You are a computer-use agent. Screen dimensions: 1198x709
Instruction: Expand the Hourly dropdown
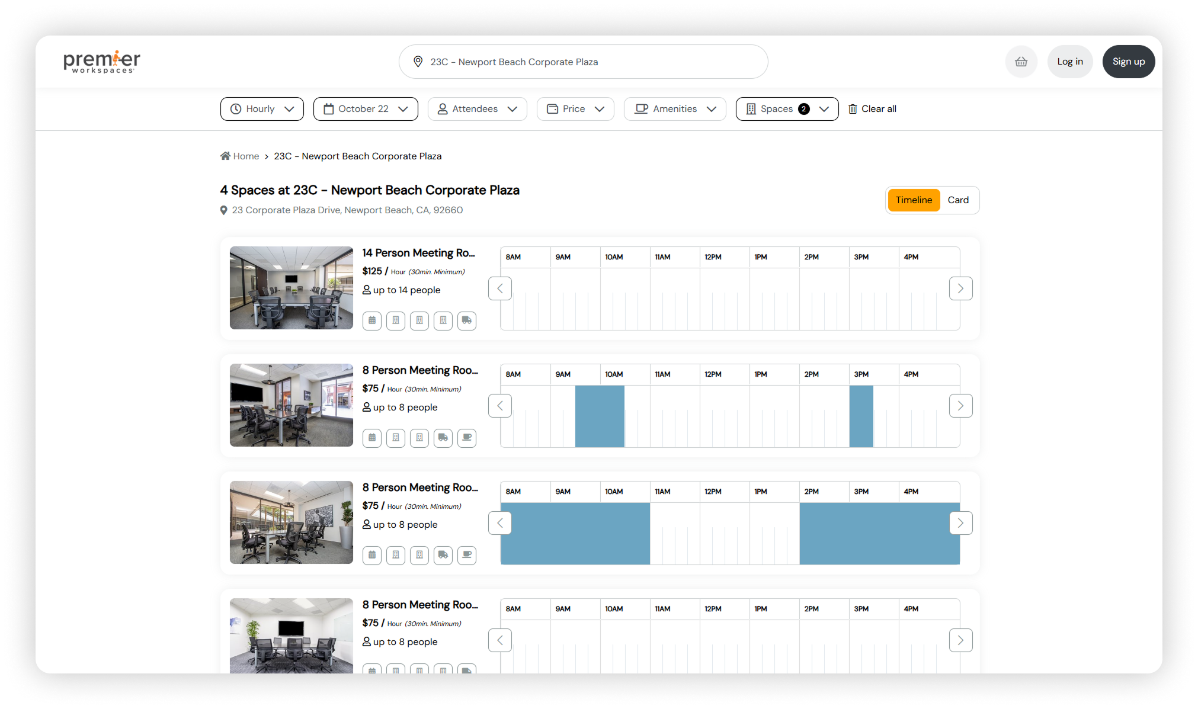pyautogui.click(x=262, y=109)
